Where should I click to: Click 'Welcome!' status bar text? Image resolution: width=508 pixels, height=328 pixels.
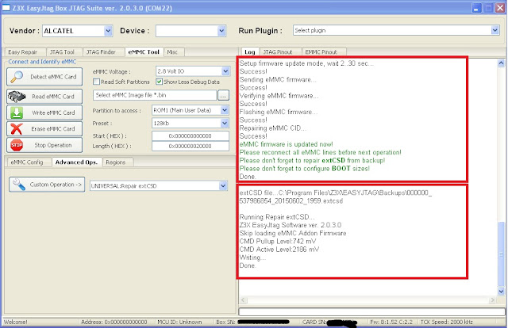(15, 322)
